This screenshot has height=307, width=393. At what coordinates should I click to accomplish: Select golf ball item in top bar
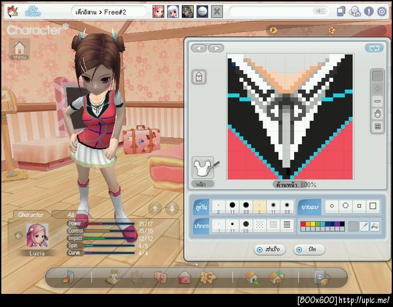[202, 12]
